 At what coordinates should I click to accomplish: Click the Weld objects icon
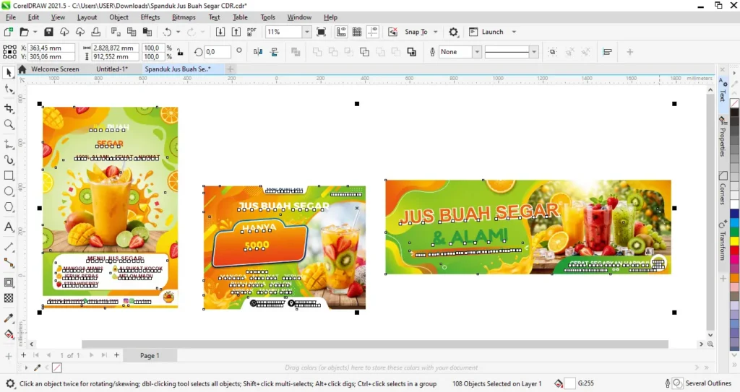pyautogui.click(x=317, y=52)
